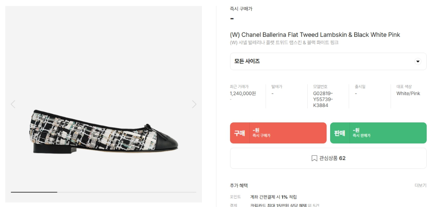Click model number G02819-Y55739-K3884
The image size is (439, 207).
(323, 99)
